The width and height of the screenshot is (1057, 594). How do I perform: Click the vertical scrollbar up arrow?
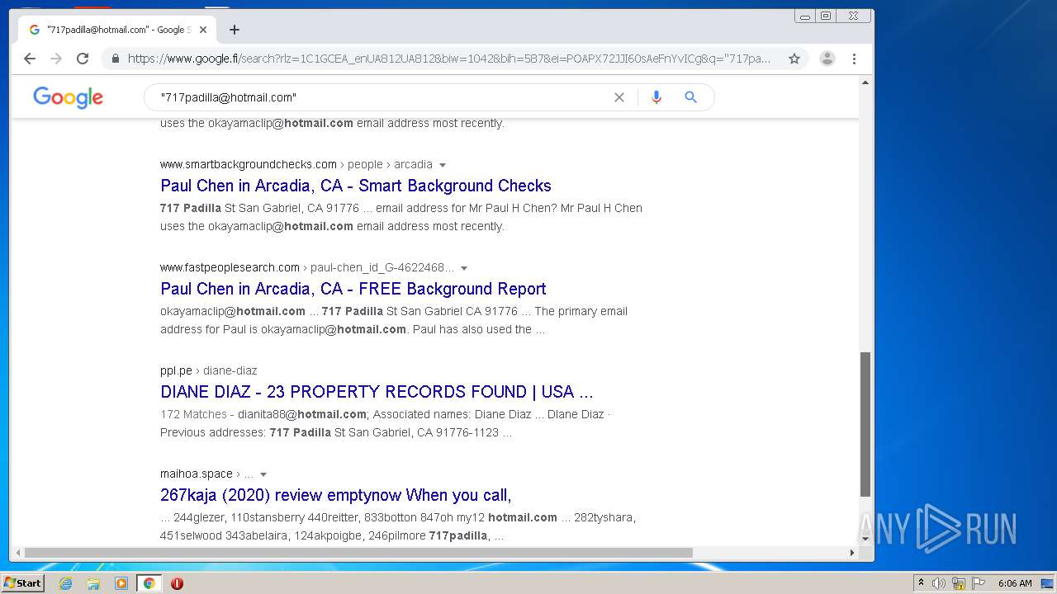click(865, 82)
